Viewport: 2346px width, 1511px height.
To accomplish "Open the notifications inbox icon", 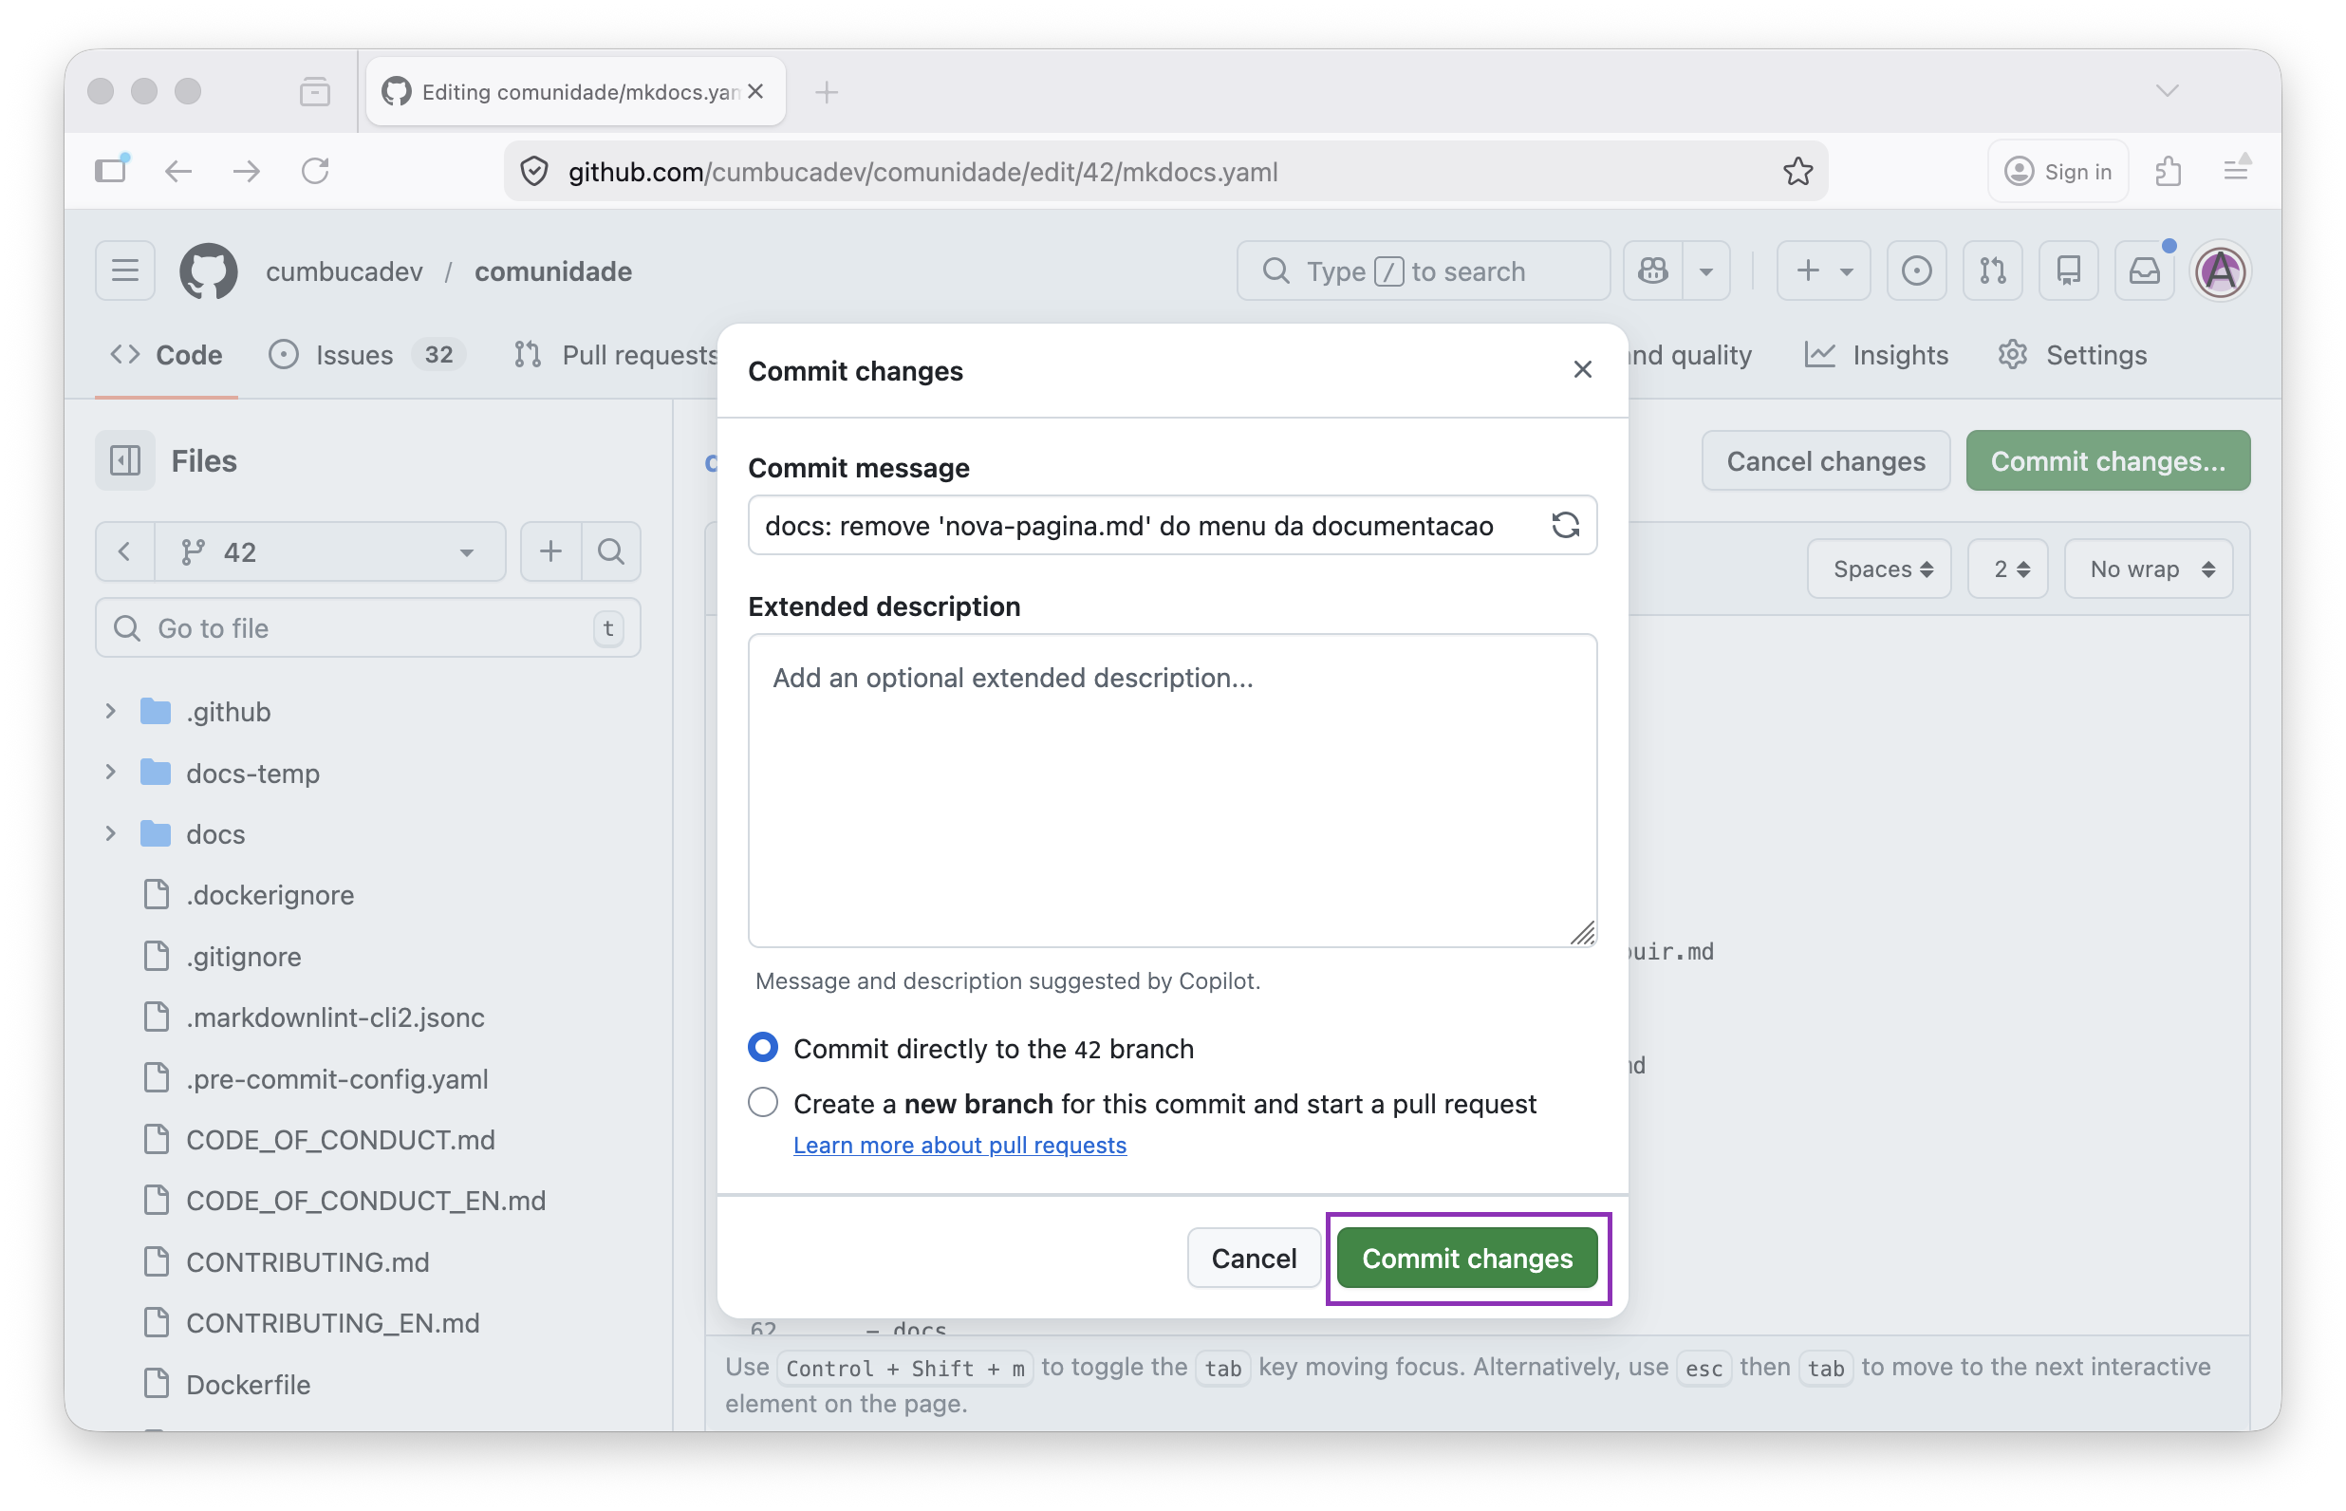I will (2144, 270).
